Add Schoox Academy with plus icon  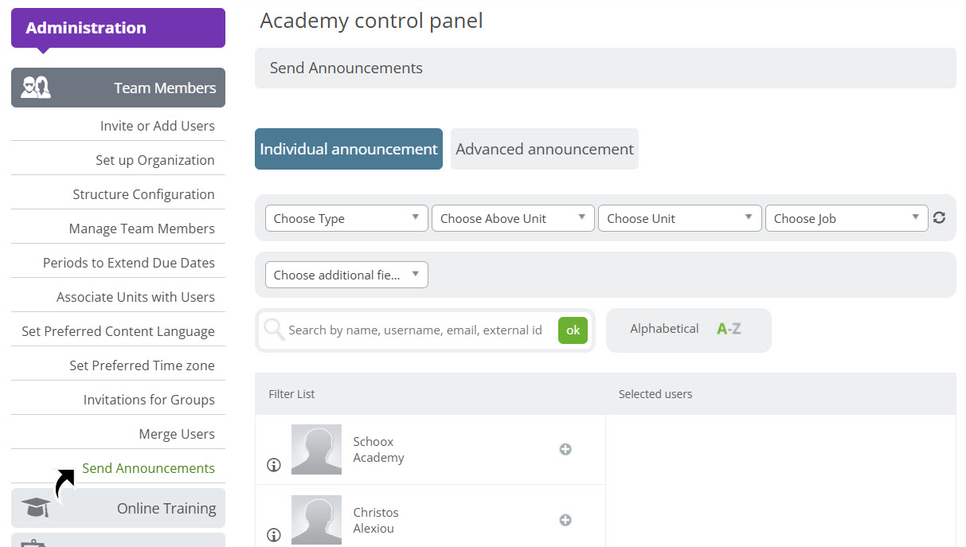pyautogui.click(x=565, y=449)
